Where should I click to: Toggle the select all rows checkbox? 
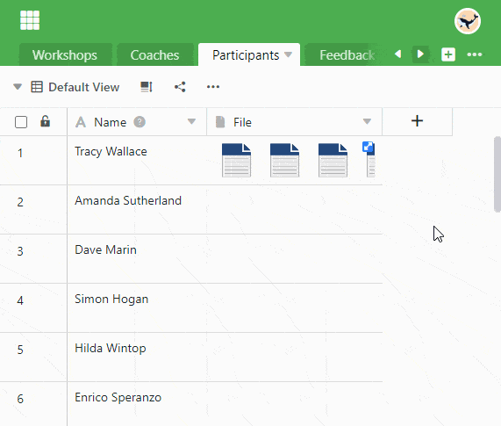[21, 122]
